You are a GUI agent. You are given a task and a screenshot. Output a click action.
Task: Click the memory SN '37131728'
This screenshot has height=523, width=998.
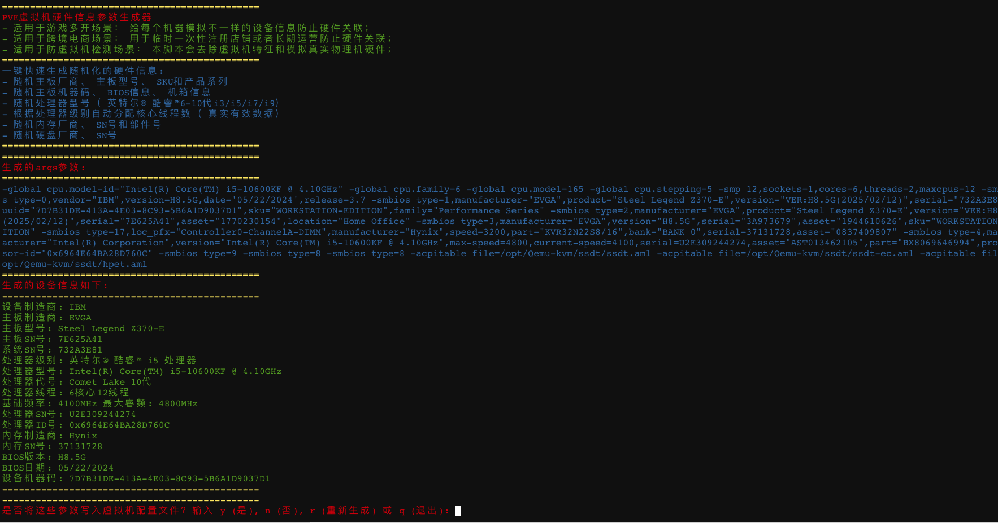coord(80,446)
